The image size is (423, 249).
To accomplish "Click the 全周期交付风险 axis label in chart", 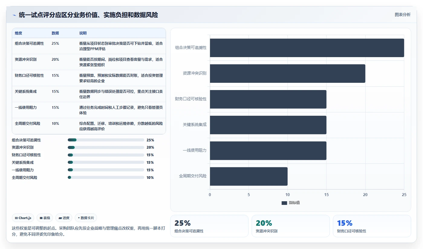I will pyautogui.click(x=193, y=176).
